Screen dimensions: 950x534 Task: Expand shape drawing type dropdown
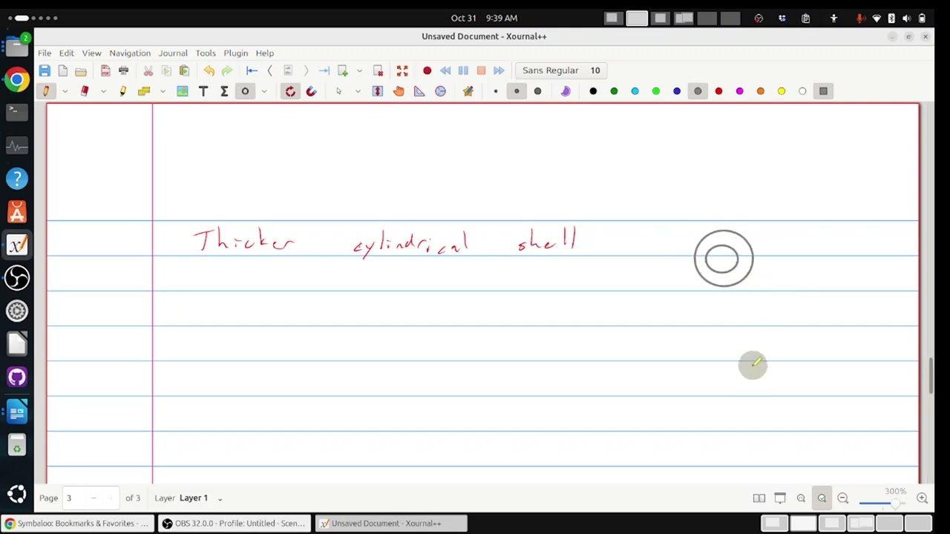point(263,91)
